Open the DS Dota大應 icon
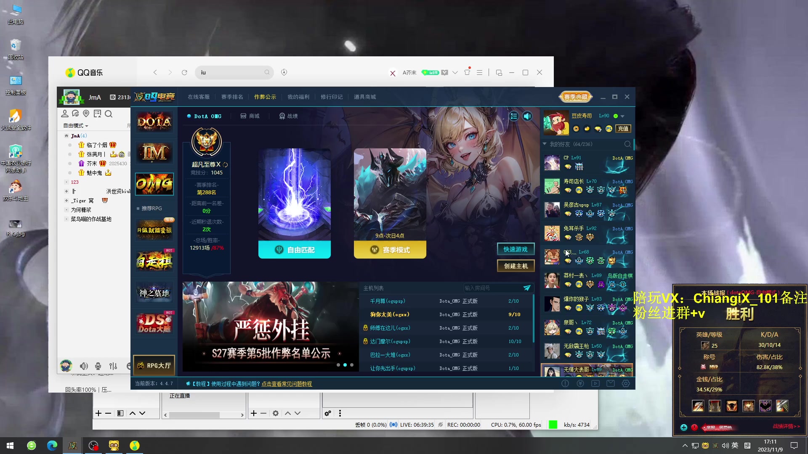 tap(154, 323)
